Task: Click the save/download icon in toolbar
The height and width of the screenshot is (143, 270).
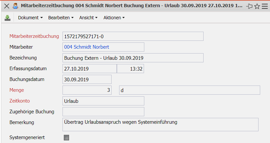Action: [x=8, y=18]
